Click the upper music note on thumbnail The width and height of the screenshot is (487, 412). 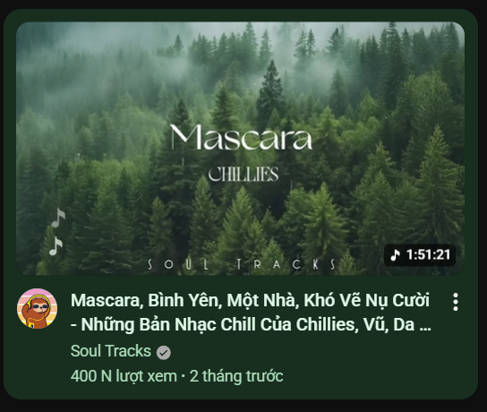58,218
